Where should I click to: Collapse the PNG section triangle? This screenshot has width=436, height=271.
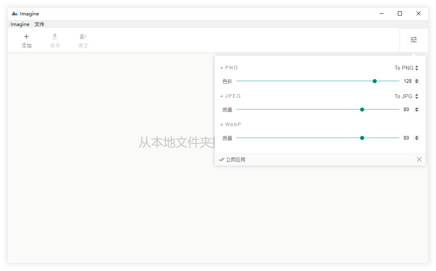222,67
